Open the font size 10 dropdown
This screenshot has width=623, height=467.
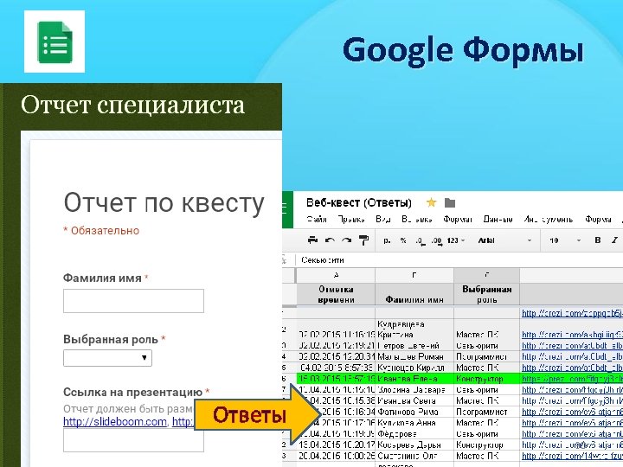pyautogui.click(x=565, y=240)
